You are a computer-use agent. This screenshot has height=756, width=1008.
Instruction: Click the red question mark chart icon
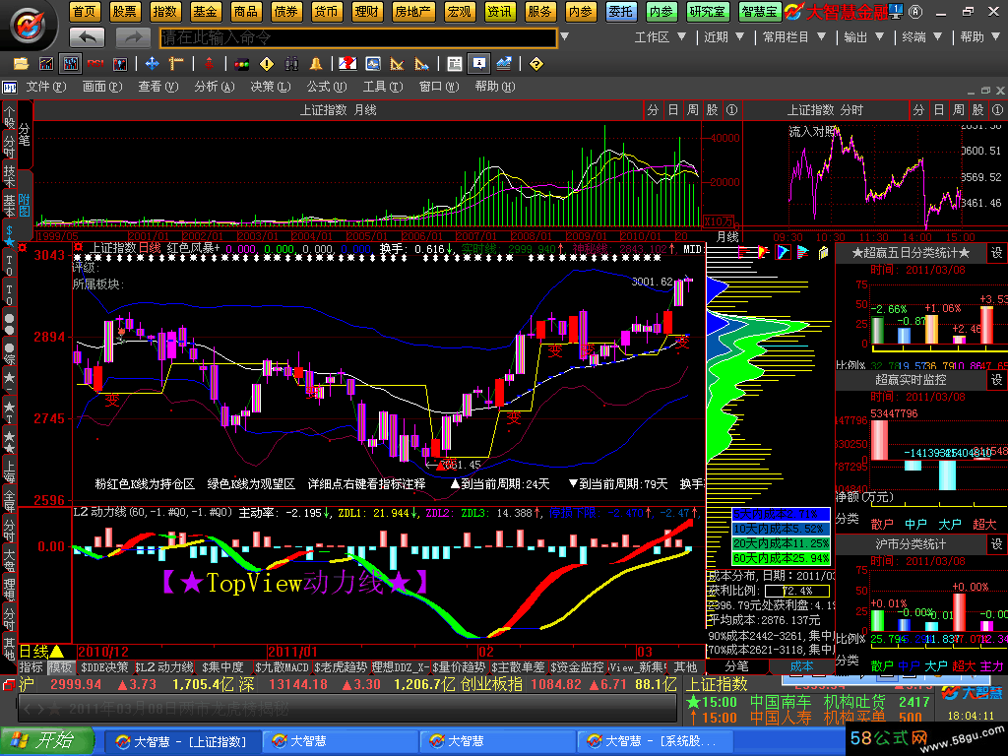pyautogui.click(x=347, y=64)
